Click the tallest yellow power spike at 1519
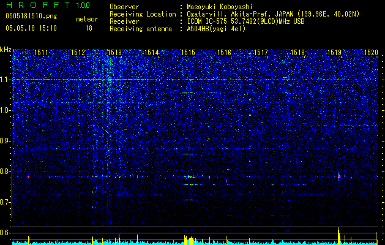The image size is (385, 245). 338,236
